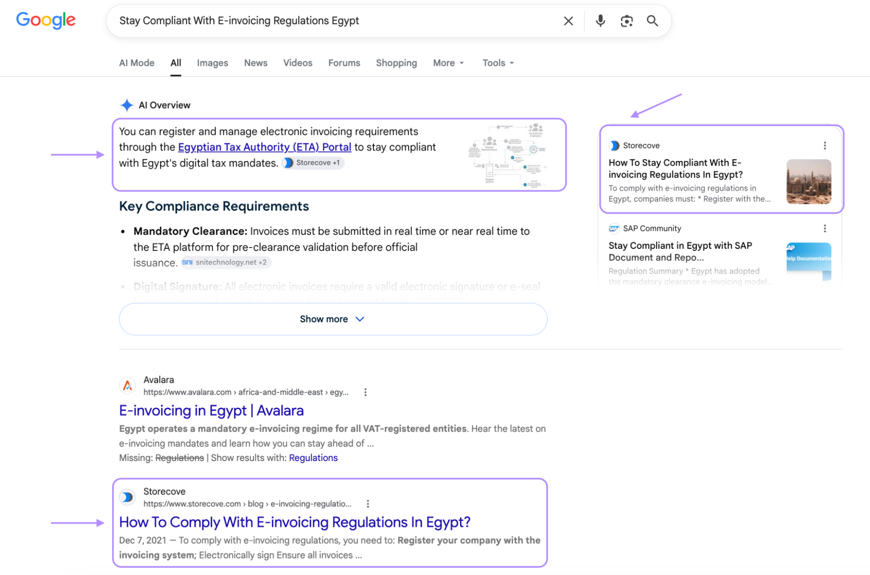
Task: Switch to the Shopping tab
Action: point(396,63)
